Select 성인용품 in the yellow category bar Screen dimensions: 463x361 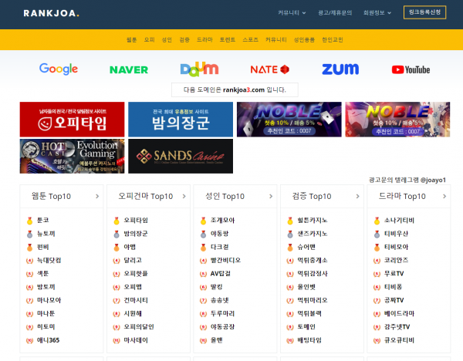(304, 39)
